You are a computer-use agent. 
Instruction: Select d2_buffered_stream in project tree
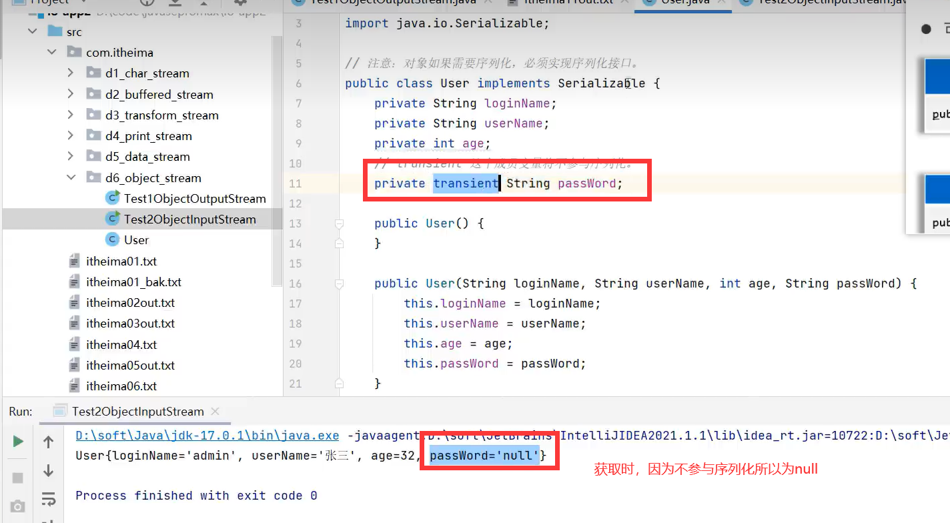point(159,94)
